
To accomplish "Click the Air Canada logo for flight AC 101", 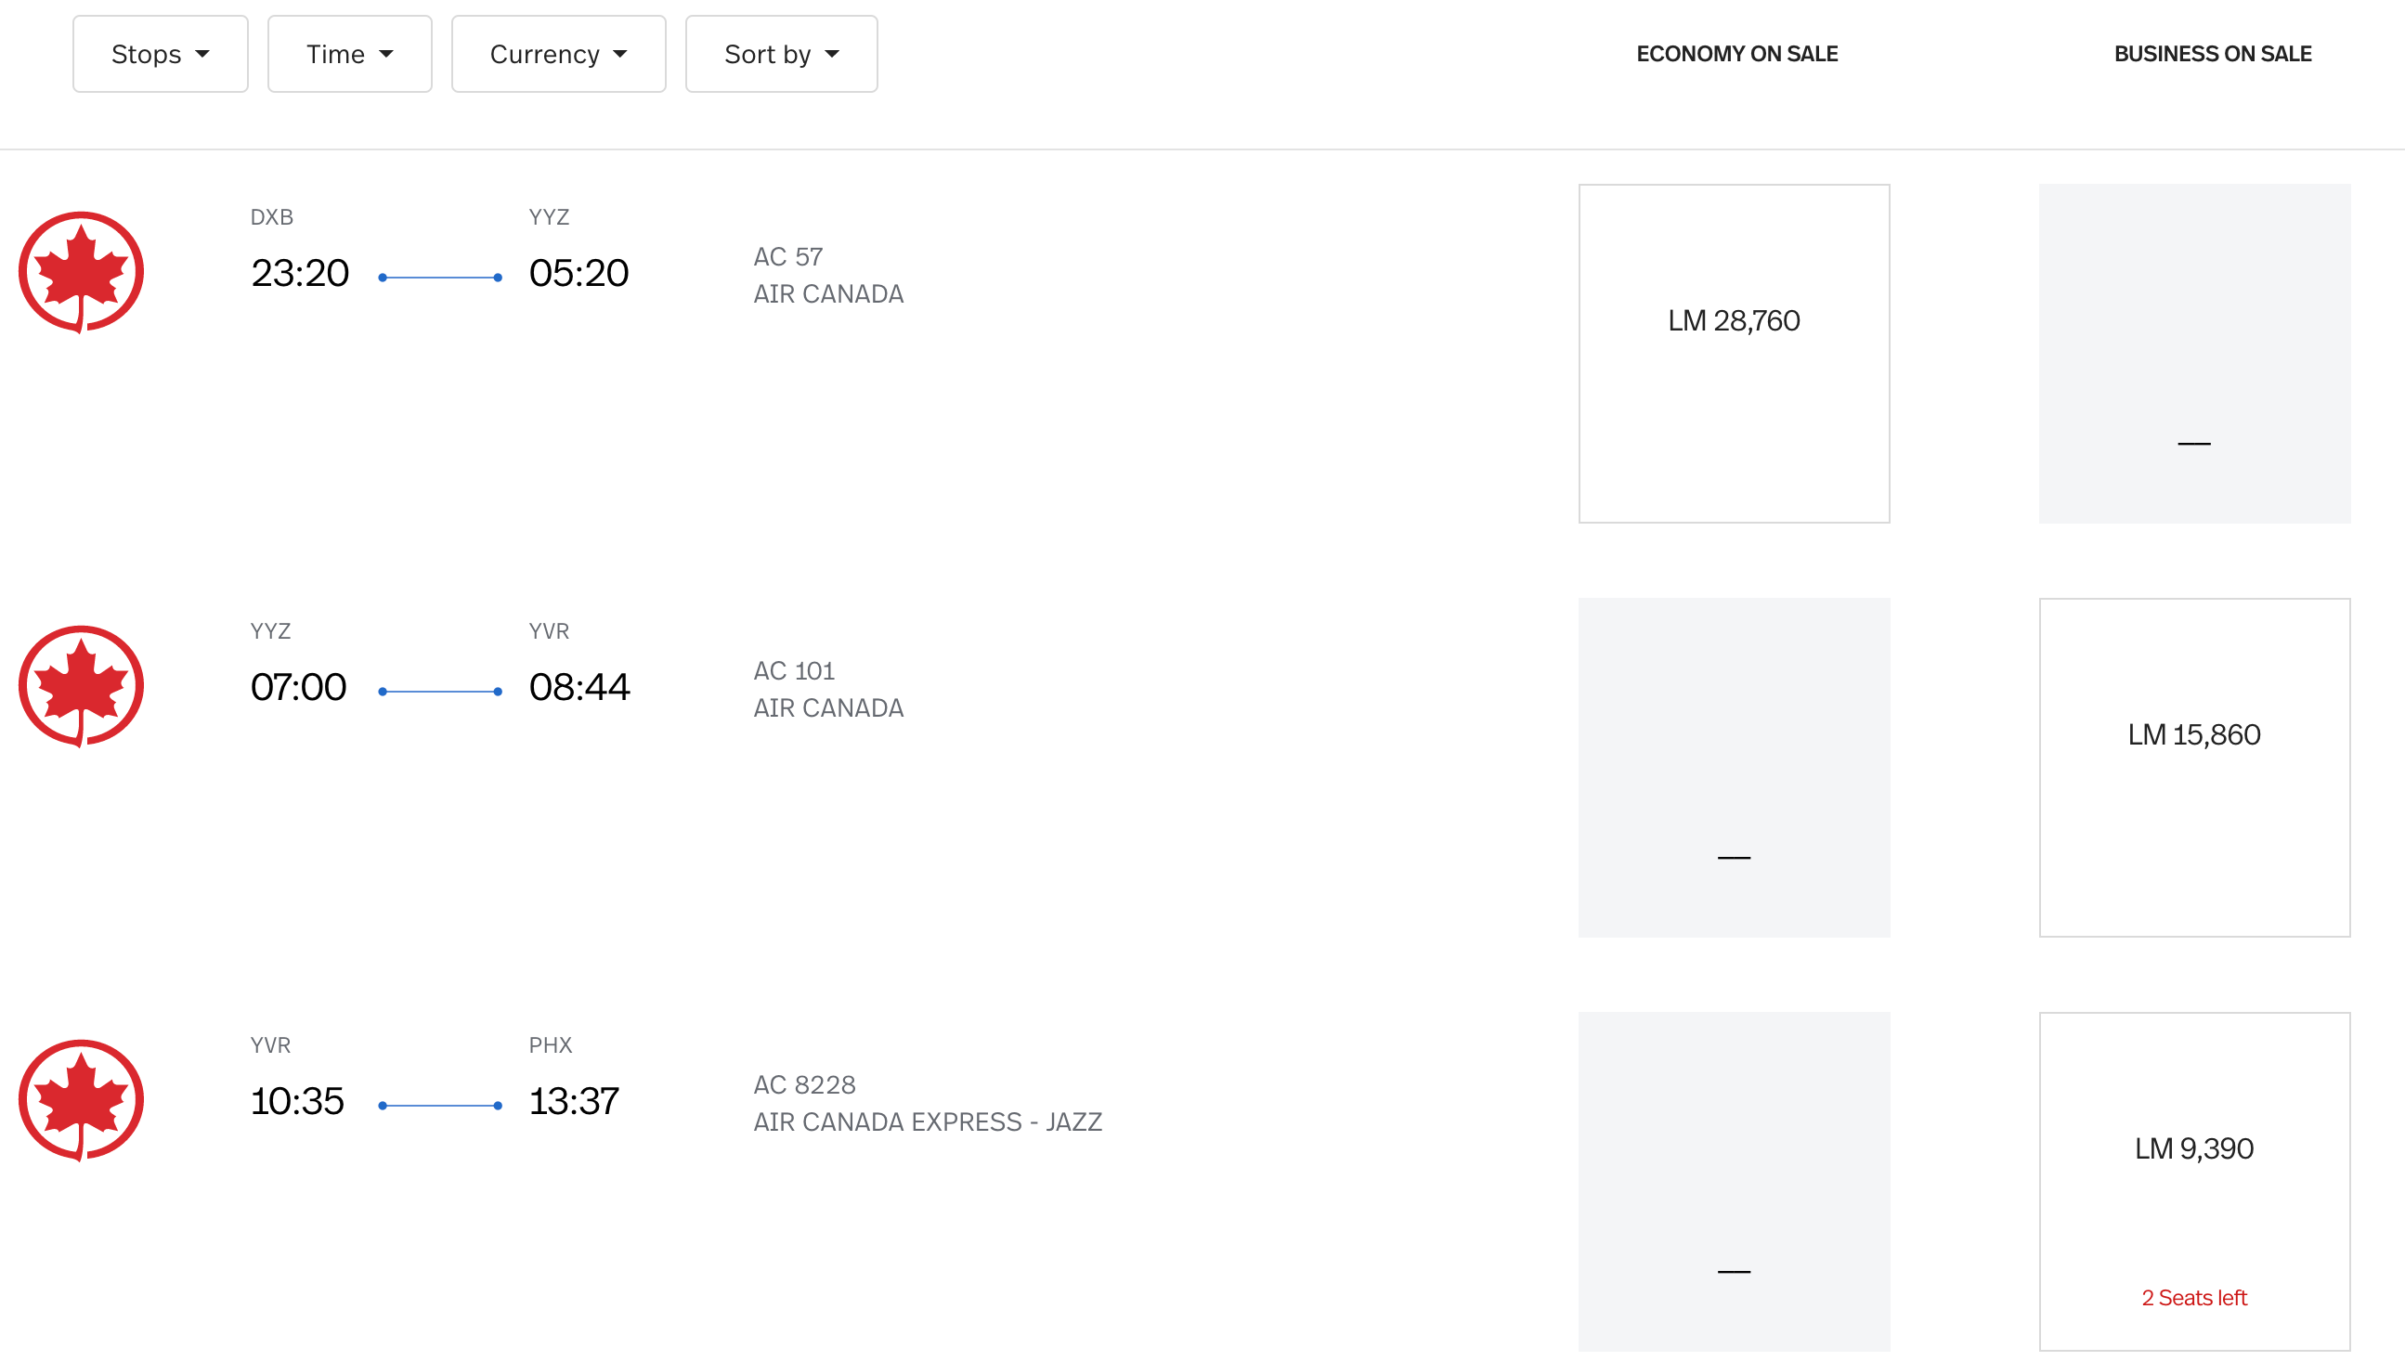I will point(82,686).
